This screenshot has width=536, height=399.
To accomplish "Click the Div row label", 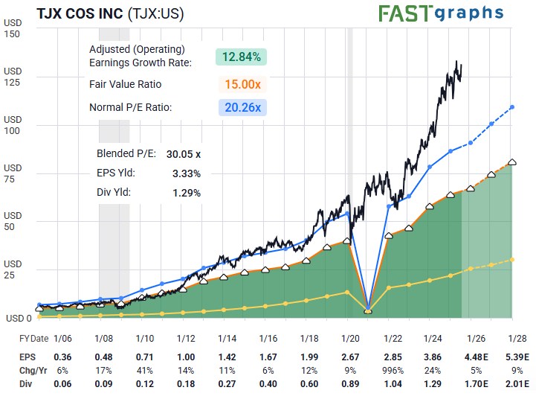I will tap(25, 384).
